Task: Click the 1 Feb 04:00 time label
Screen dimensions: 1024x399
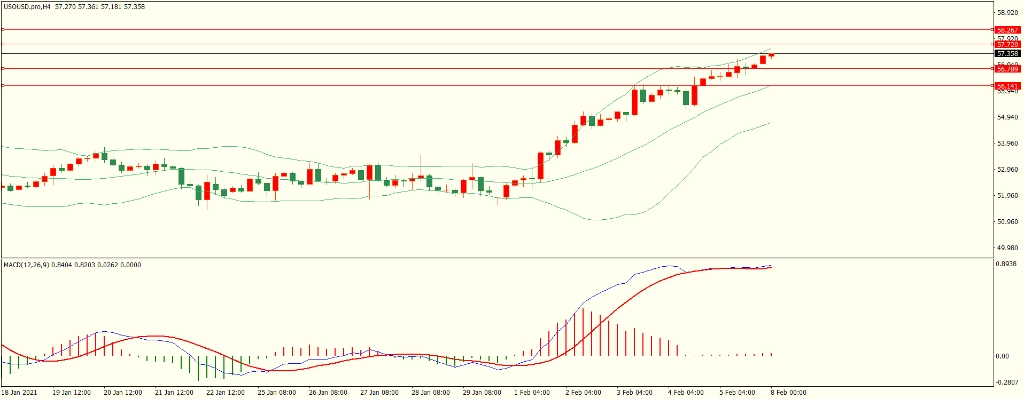Action: 532,393
